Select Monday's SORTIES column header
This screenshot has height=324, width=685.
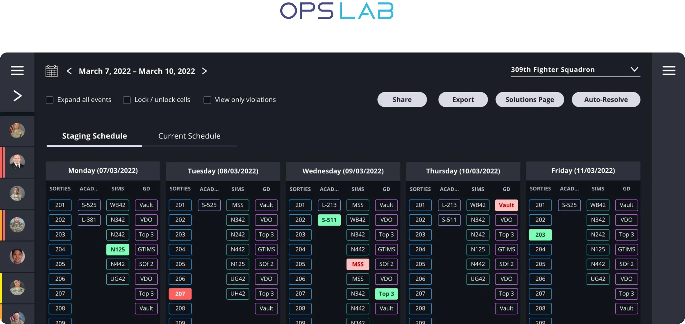tap(60, 189)
